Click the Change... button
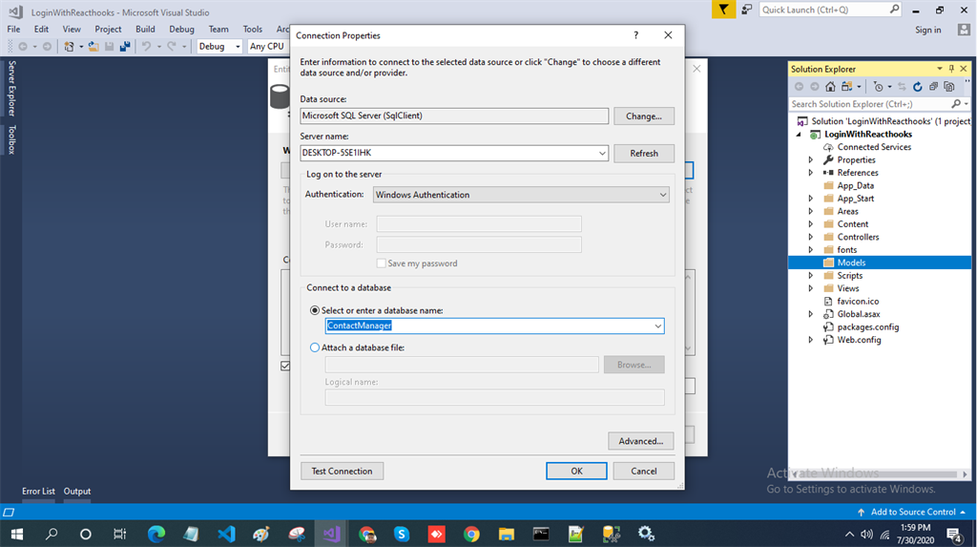Screen dimensions: 977x547 coord(644,116)
